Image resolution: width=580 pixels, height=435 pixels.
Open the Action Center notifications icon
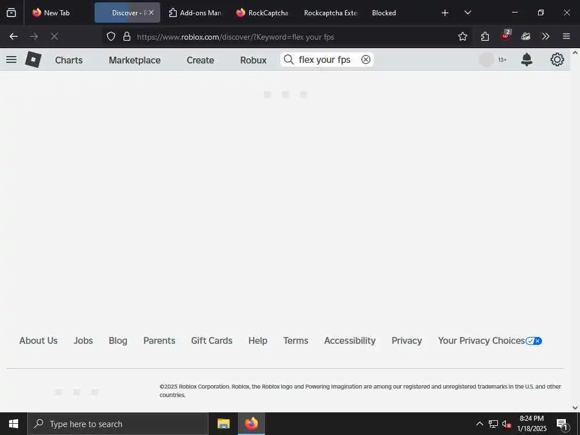tap(562, 424)
